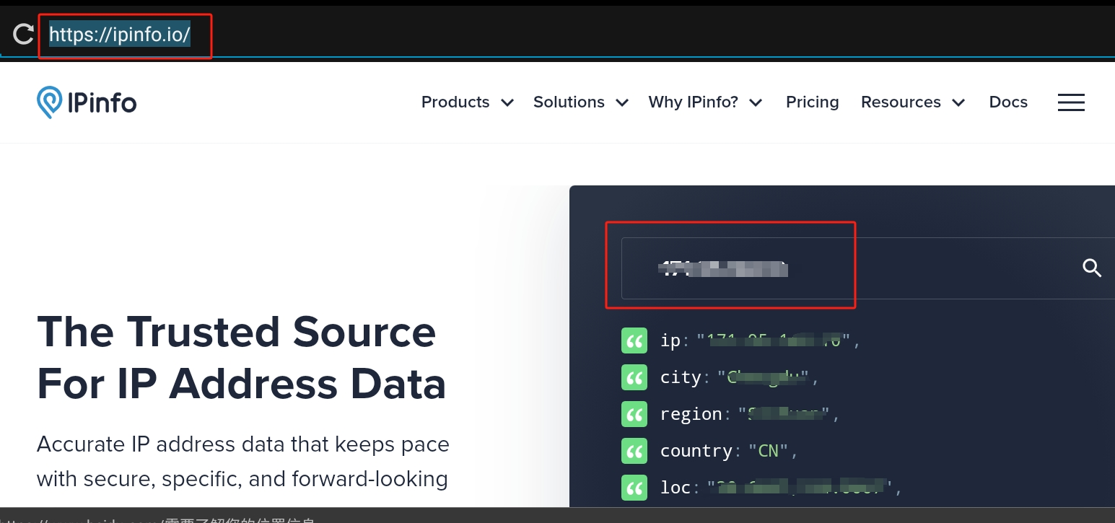The image size is (1115, 523).
Task: Expand the Resources dropdown
Action: [x=913, y=102]
